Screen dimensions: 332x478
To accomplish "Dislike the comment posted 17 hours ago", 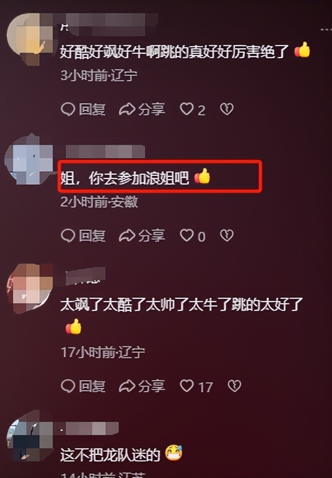I will pyautogui.click(x=235, y=386).
